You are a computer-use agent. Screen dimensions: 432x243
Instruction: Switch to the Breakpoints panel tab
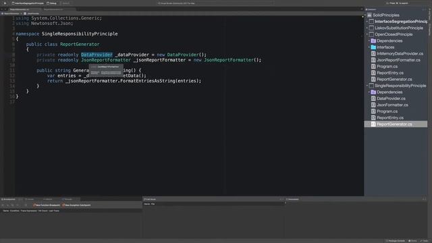8,199
